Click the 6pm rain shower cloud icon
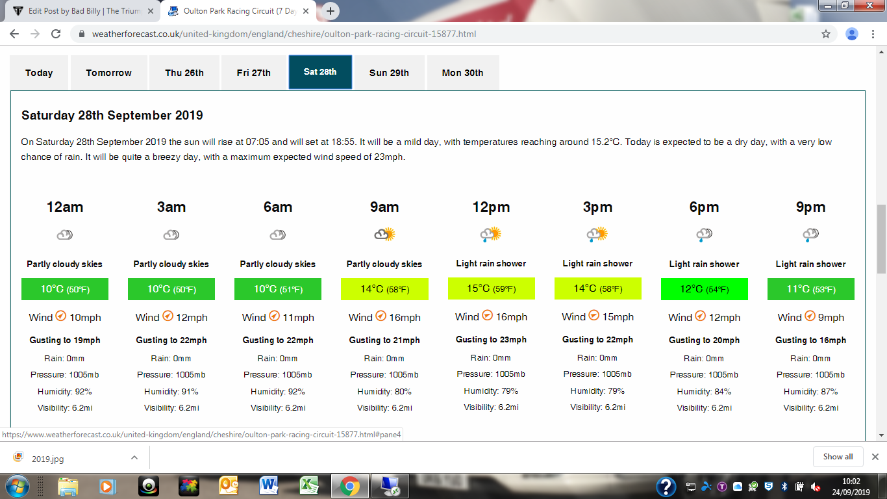The width and height of the screenshot is (887, 499). 704,235
